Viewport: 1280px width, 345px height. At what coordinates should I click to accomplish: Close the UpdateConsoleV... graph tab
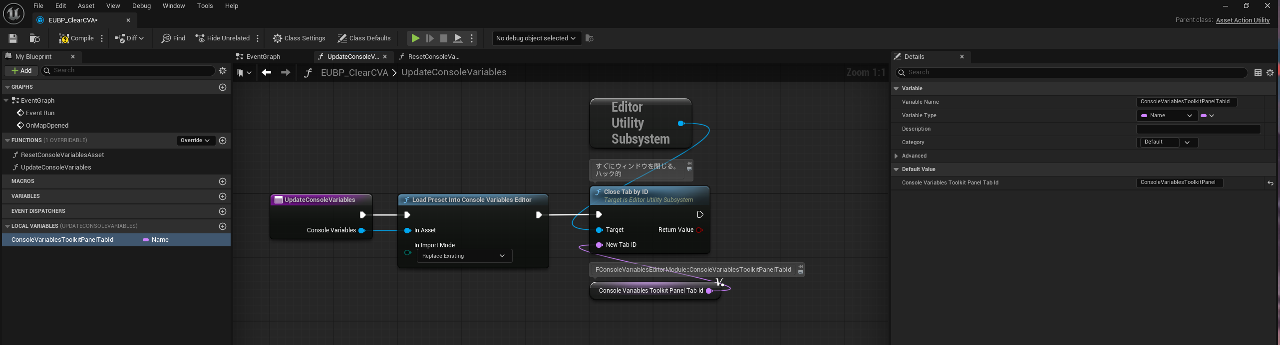pos(385,57)
